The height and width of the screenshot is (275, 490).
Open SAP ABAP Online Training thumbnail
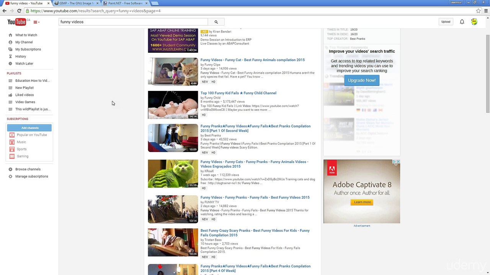coord(173,40)
